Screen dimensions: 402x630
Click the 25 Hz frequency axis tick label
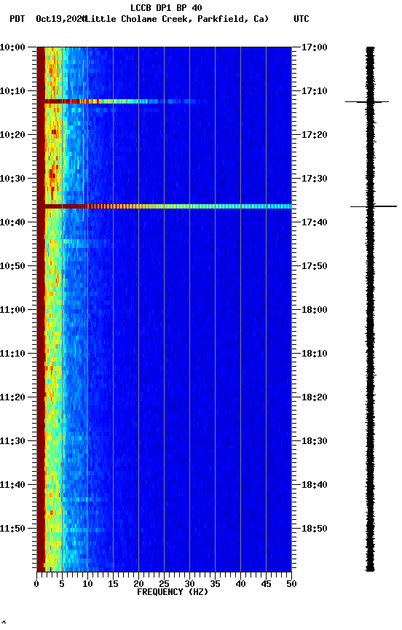pyautogui.click(x=164, y=584)
